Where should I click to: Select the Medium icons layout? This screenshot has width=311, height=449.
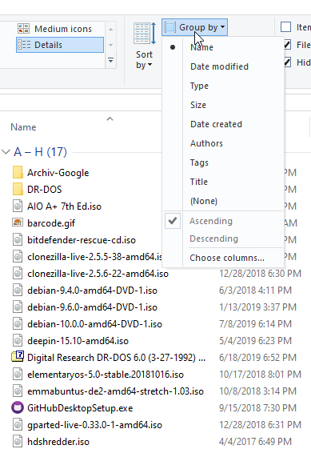(60, 29)
